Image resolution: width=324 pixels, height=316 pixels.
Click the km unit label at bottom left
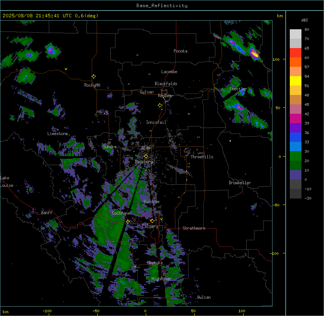point(6,311)
